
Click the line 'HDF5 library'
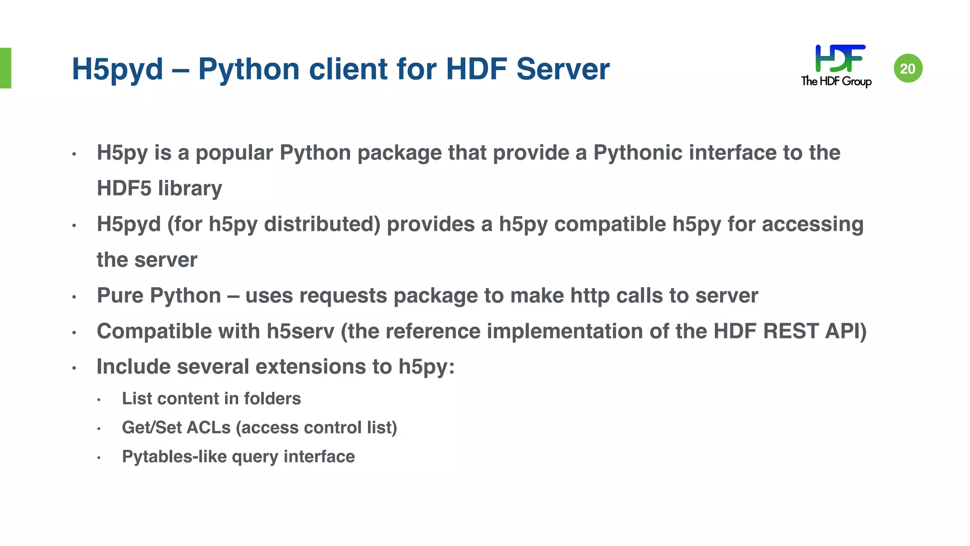[159, 188]
